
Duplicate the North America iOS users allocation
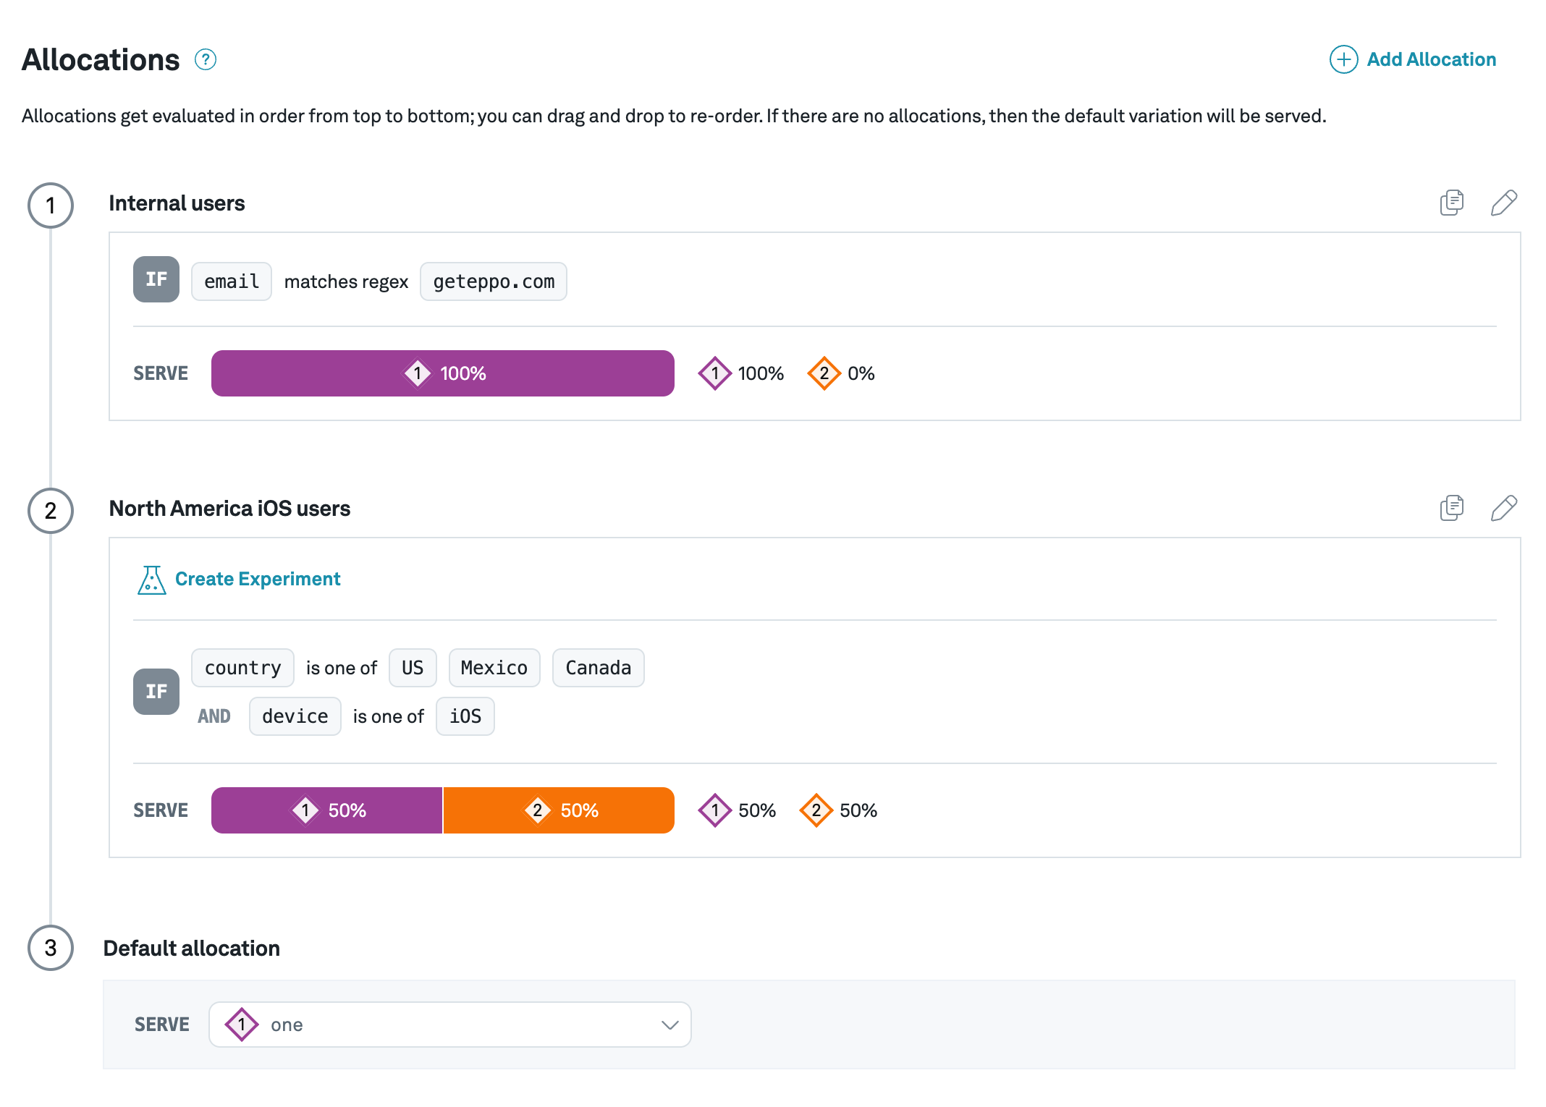click(x=1451, y=509)
